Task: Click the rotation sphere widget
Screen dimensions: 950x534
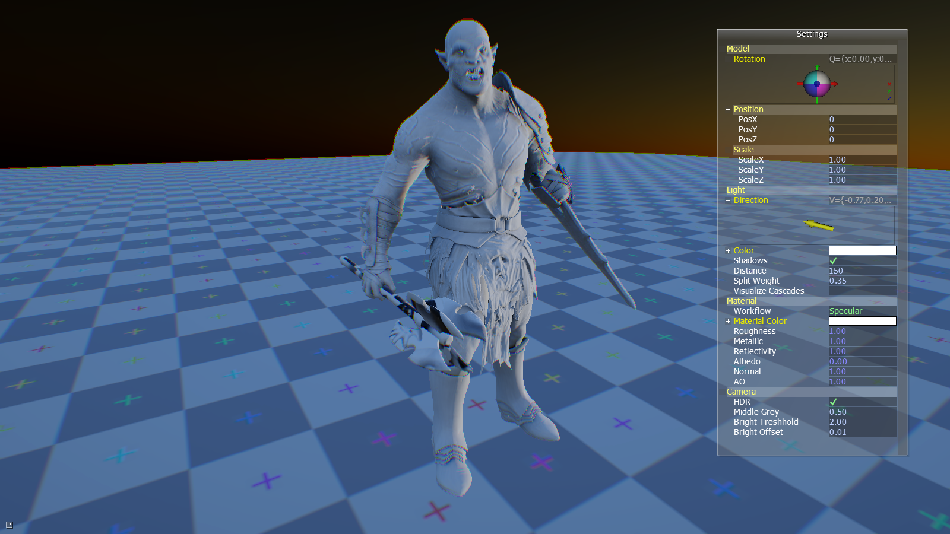Action: point(817,84)
